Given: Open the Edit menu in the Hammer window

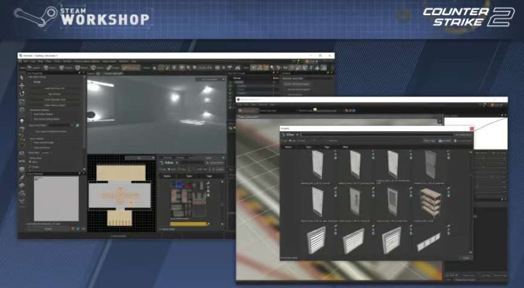Looking at the screenshot, I should [x=33, y=61].
